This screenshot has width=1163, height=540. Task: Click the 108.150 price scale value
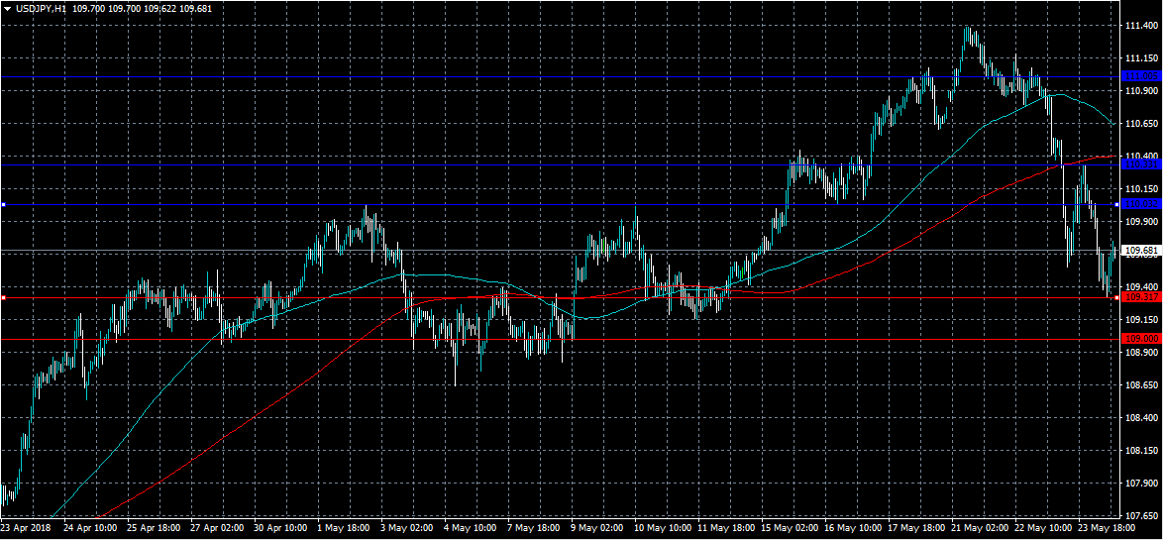pyautogui.click(x=1141, y=450)
